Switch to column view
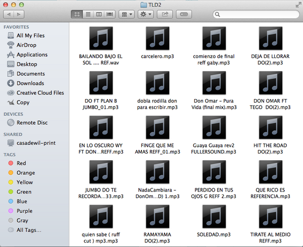 [x=99, y=15]
